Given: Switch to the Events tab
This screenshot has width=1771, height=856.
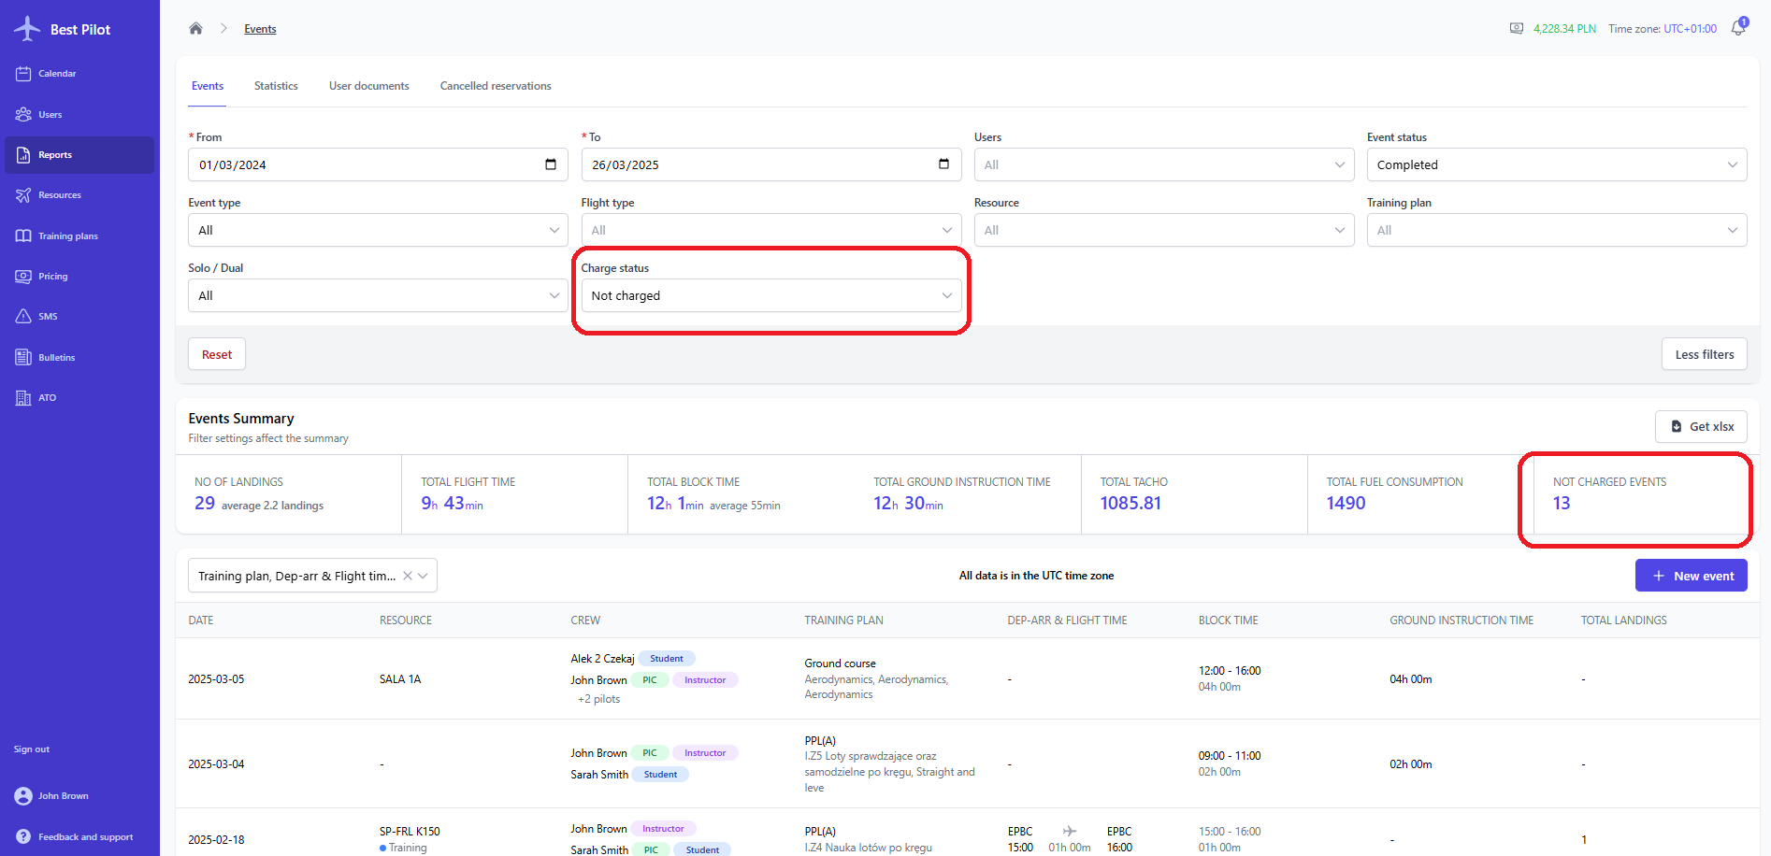Looking at the screenshot, I should [208, 86].
